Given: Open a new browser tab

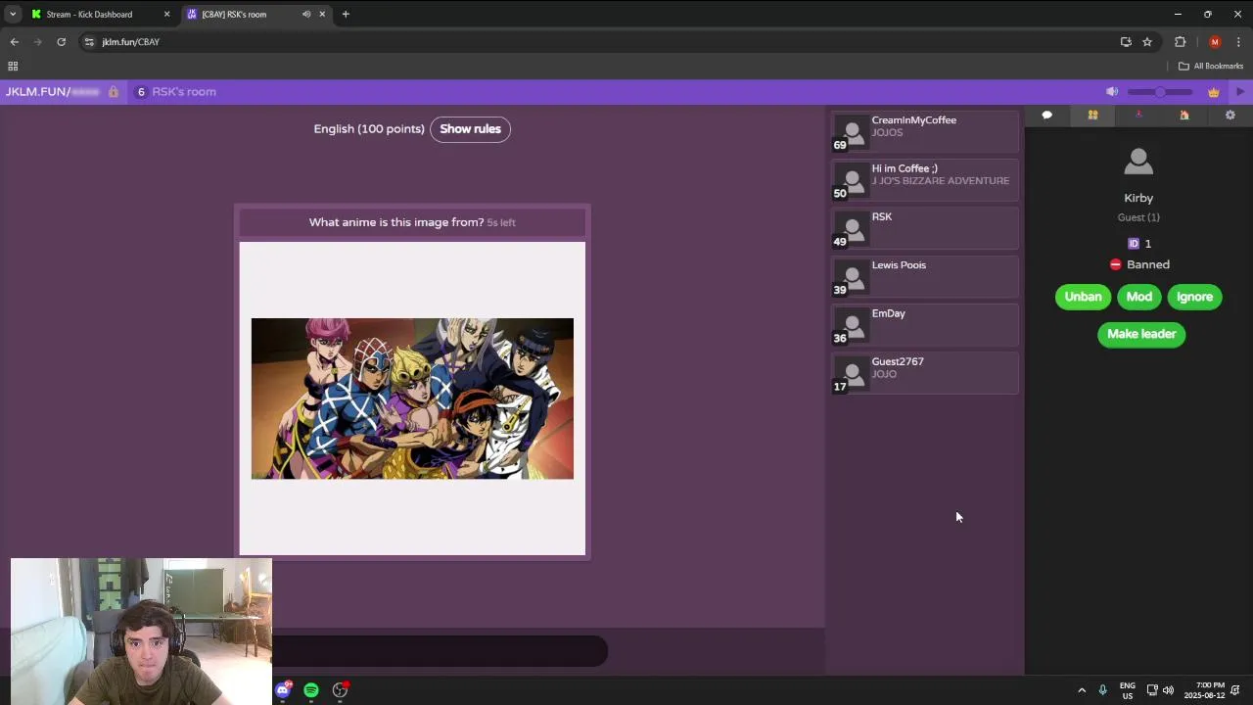Looking at the screenshot, I should coord(346,15).
